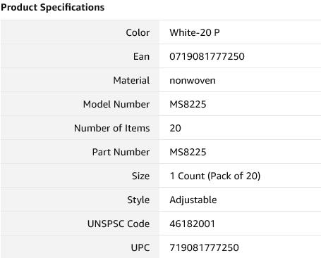Click the EAN number 0719081777250
The height and width of the screenshot is (258, 321).
[x=207, y=56]
